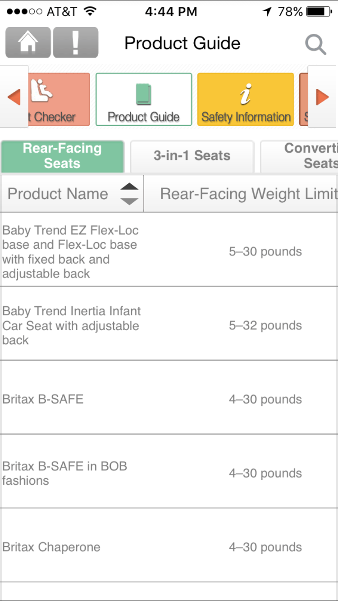Image resolution: width=338 pixels, height=601 pixels.
Task: Open the search magnifier icon
Action: (x=315, y=43)
